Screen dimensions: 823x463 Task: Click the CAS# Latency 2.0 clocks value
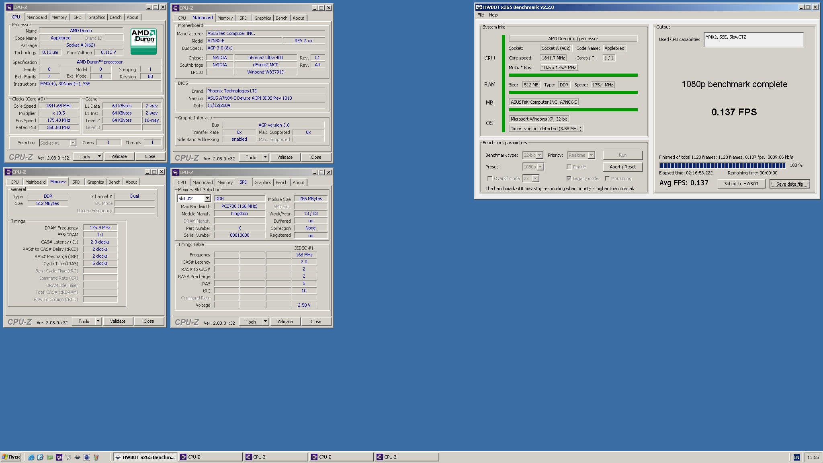[100, 242]
